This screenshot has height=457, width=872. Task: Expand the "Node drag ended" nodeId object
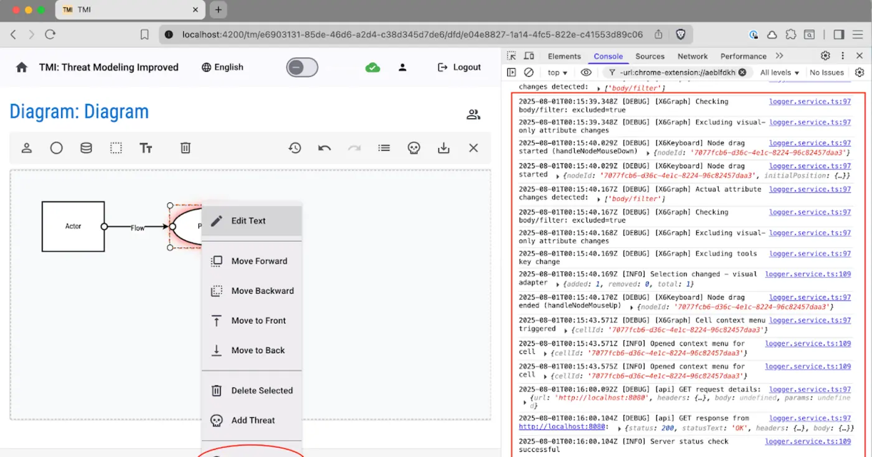(x=632, y=307)
